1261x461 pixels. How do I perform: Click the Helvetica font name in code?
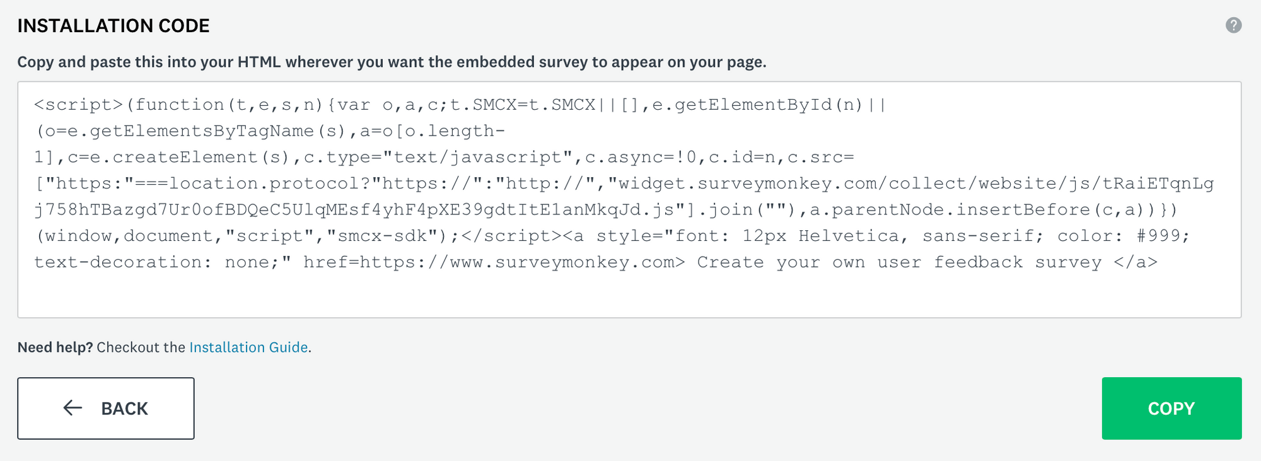click(x=848, y=236)
